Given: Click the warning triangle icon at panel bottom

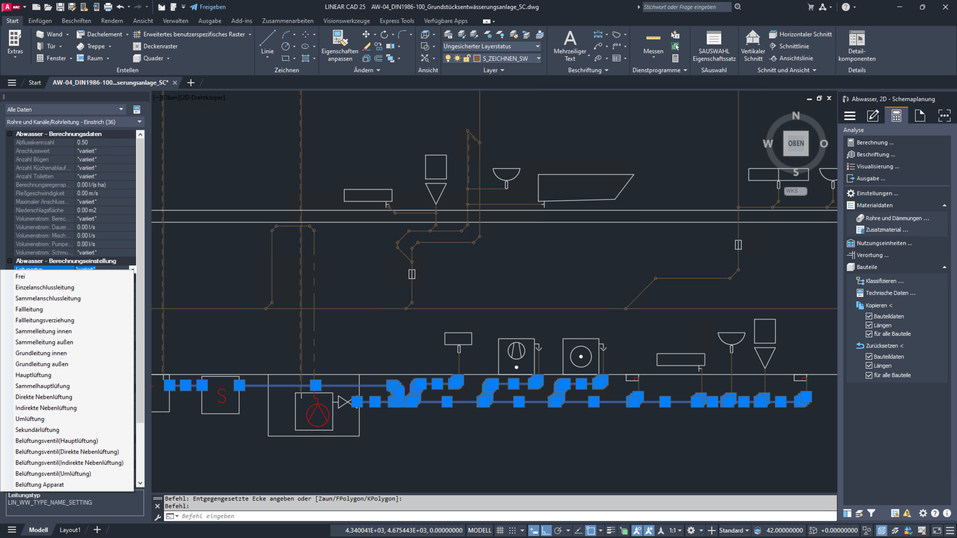Looking at the screenshot, I should pos(907,513).
